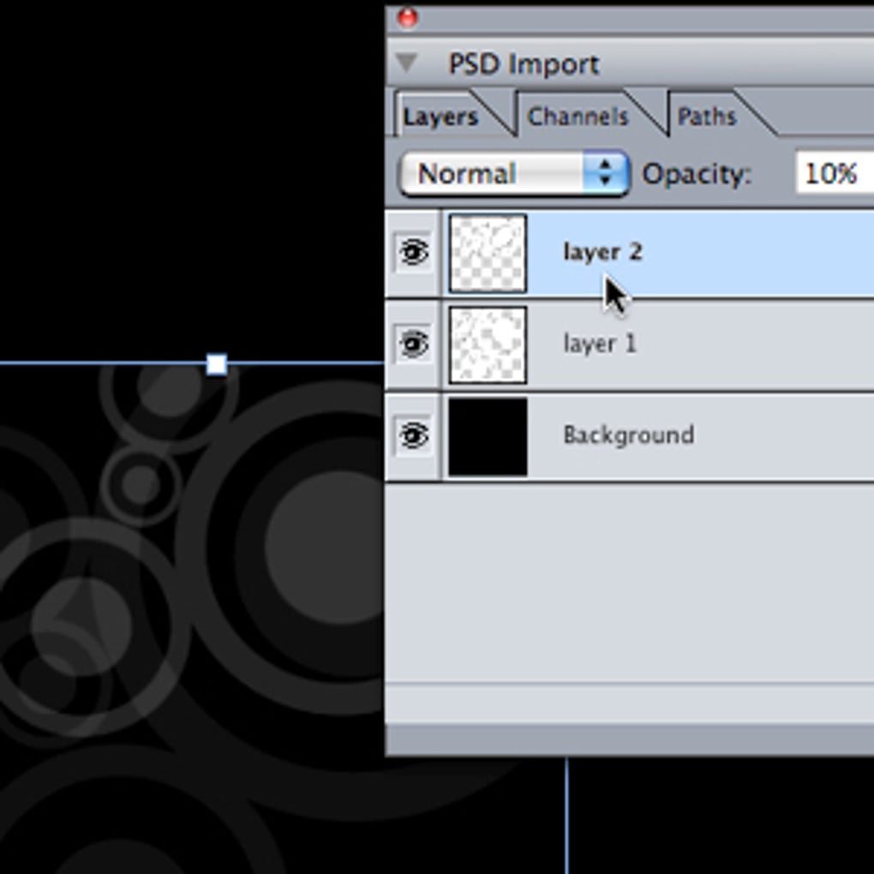The image size is (874, 874).
Task: Open the Normal blend mode dropdown
Action: [x=514, y=173]
